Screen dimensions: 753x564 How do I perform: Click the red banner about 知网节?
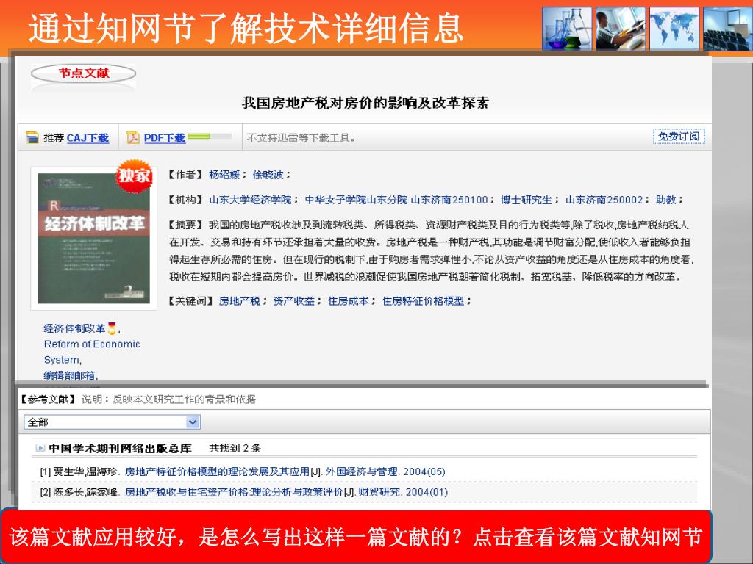(356, 537)
